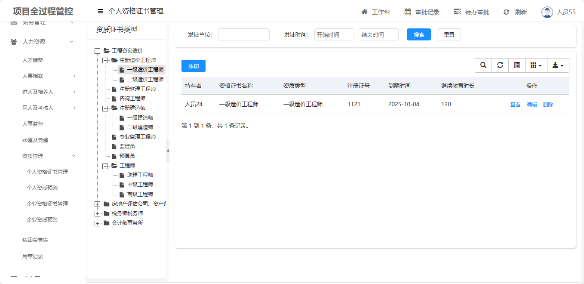Select 个人资质预警 in sidebar menu

click(42, 188)
